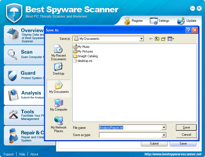The height and width of the screenshot is (157, 205).
Task: Select the desktop.ini file
Action: [83, 61]
